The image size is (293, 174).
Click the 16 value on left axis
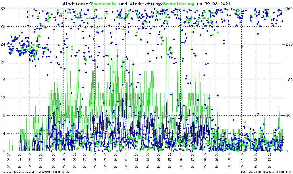point(3,80)
